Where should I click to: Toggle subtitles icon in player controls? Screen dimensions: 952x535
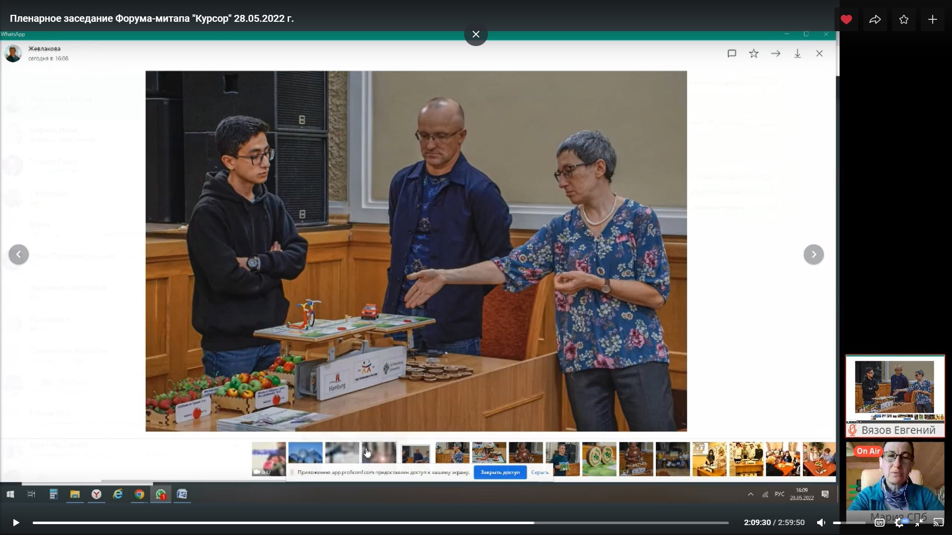pos(880,523)
